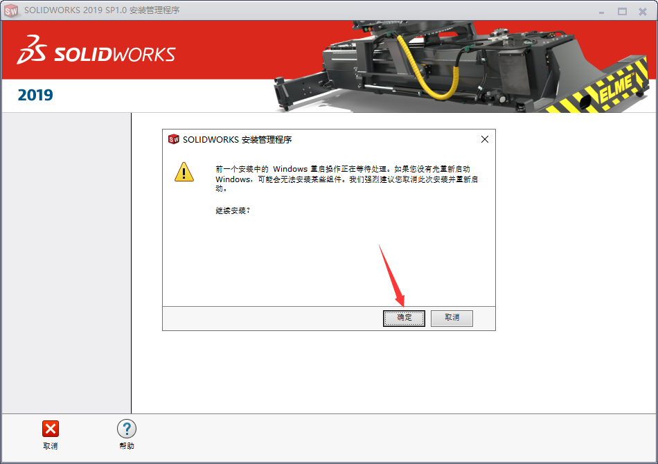
Task: Click the Windows restart warning message text
Action: (x=346, y=179)
